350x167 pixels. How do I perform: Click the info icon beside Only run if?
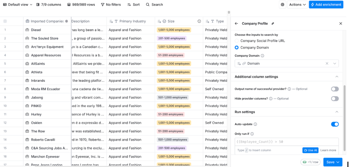click(x=252, y=134)
